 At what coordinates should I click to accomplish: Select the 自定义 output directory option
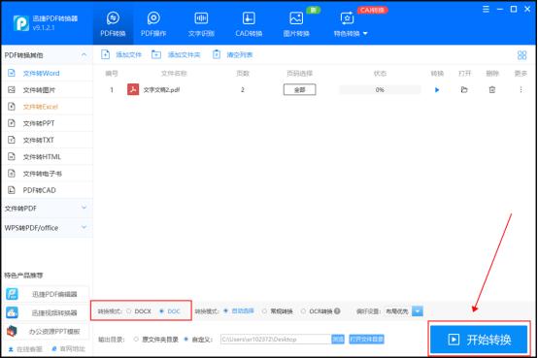185,340
